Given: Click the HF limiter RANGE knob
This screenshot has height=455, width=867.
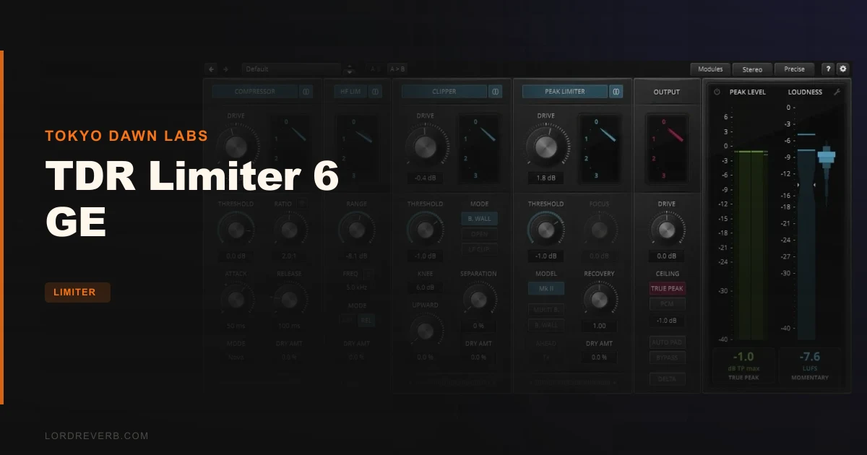Looking at the screenshot, I should click(x=356, y=229).
